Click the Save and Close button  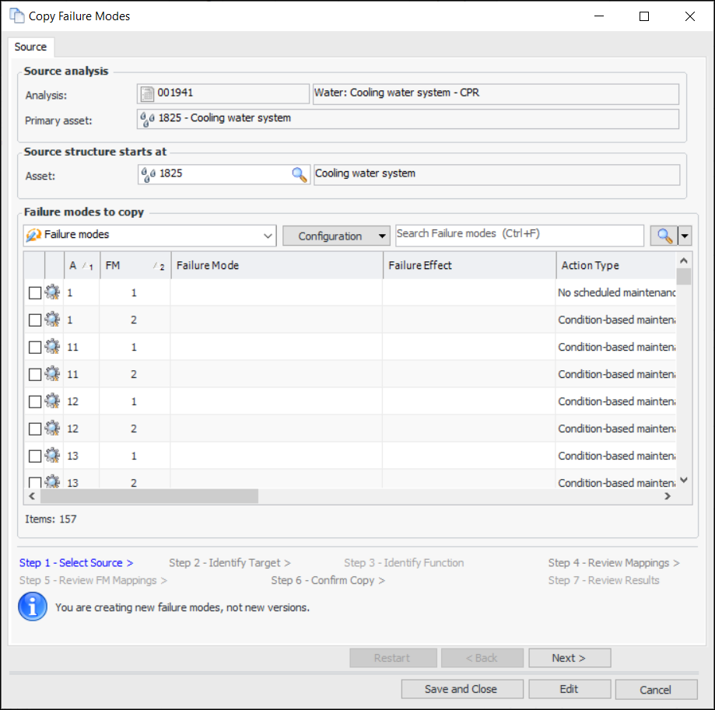tap(461, 689)
